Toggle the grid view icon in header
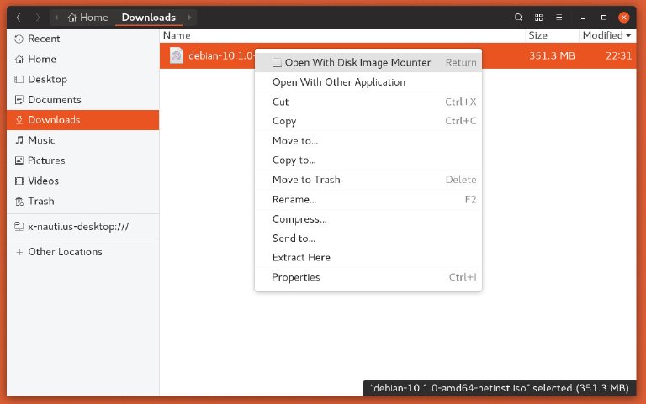 click(539, 17)
